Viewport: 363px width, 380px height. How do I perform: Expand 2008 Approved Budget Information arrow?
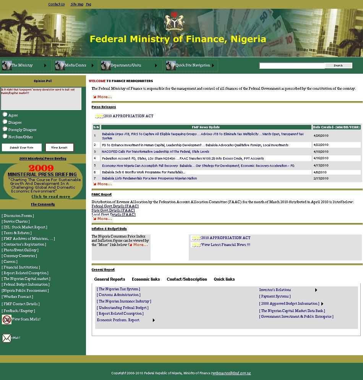[x=322, y=304]
